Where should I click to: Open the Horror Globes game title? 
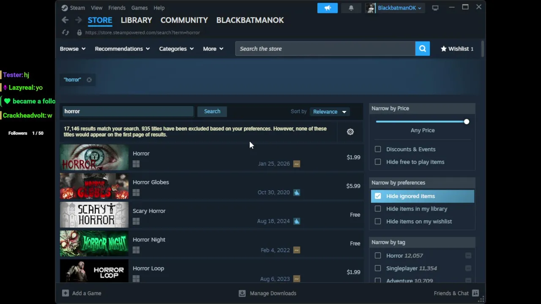pyautogui.click(x=150, y=182)
